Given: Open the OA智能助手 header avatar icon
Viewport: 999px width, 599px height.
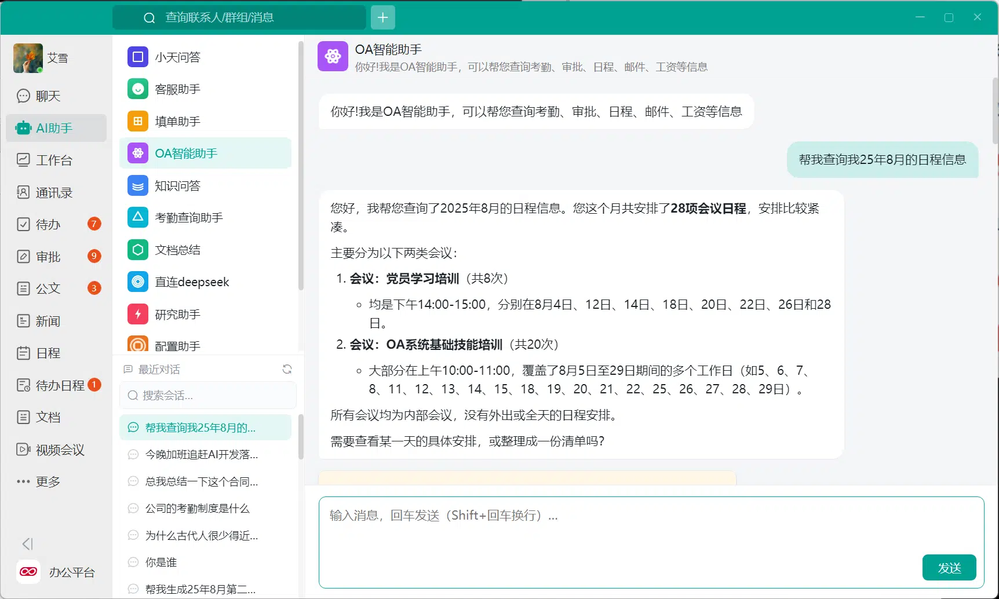Looking at the screenshot, I should [x=333, y=56].
